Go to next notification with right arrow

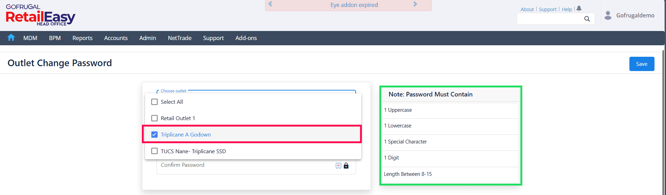(415, 5)
